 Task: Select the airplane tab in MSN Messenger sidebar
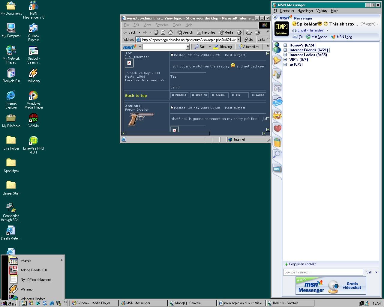point(277,88)
